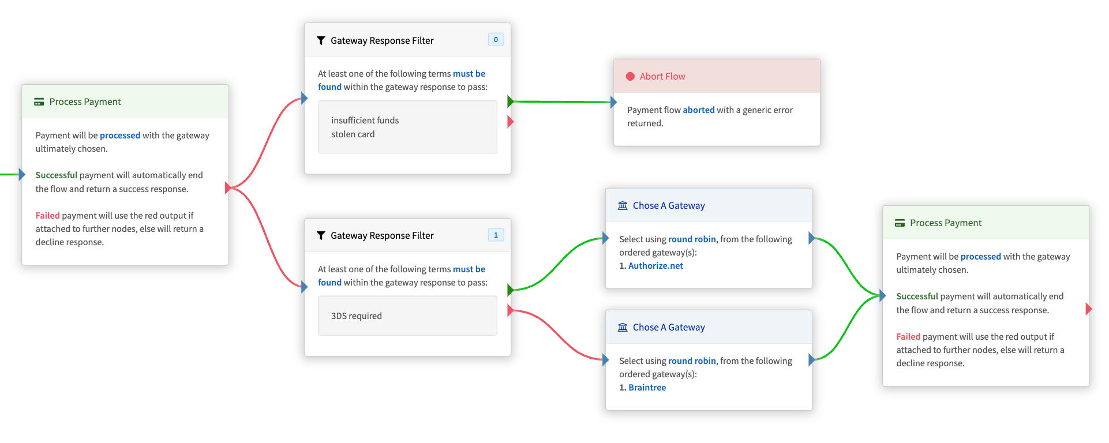
Task: Click 'must be found' in the 3DS required filter
Action: coord(402,276)
